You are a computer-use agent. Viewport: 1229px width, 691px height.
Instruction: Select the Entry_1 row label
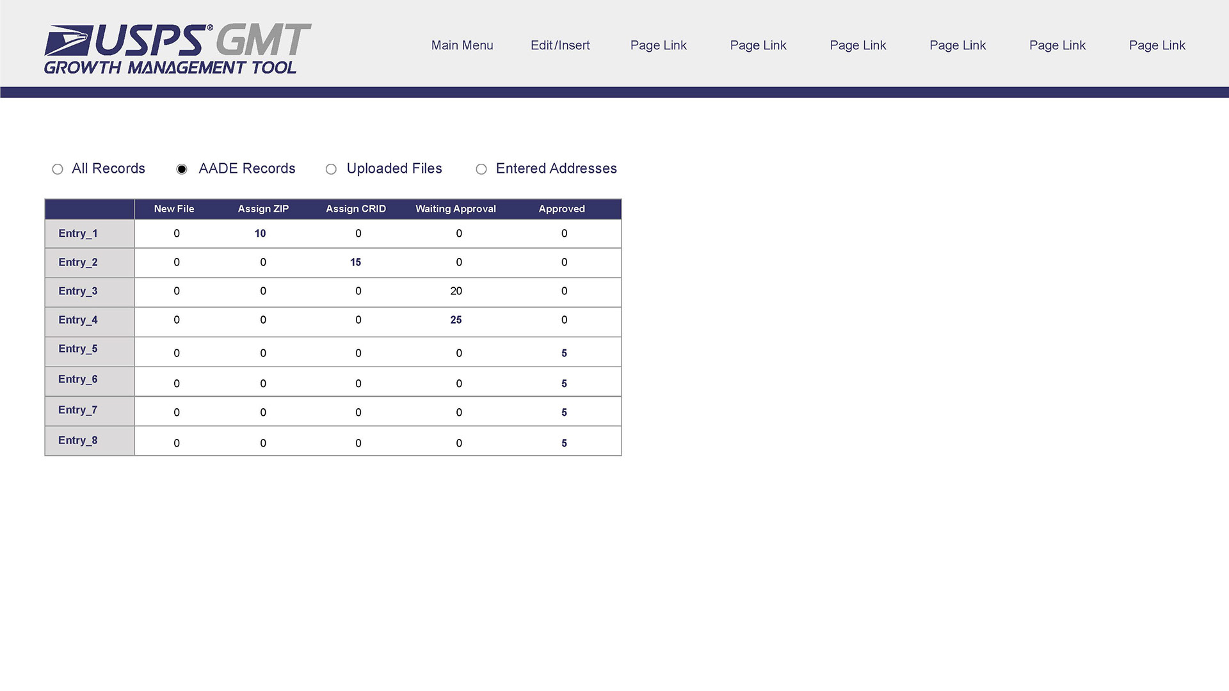tap(78, 234)
